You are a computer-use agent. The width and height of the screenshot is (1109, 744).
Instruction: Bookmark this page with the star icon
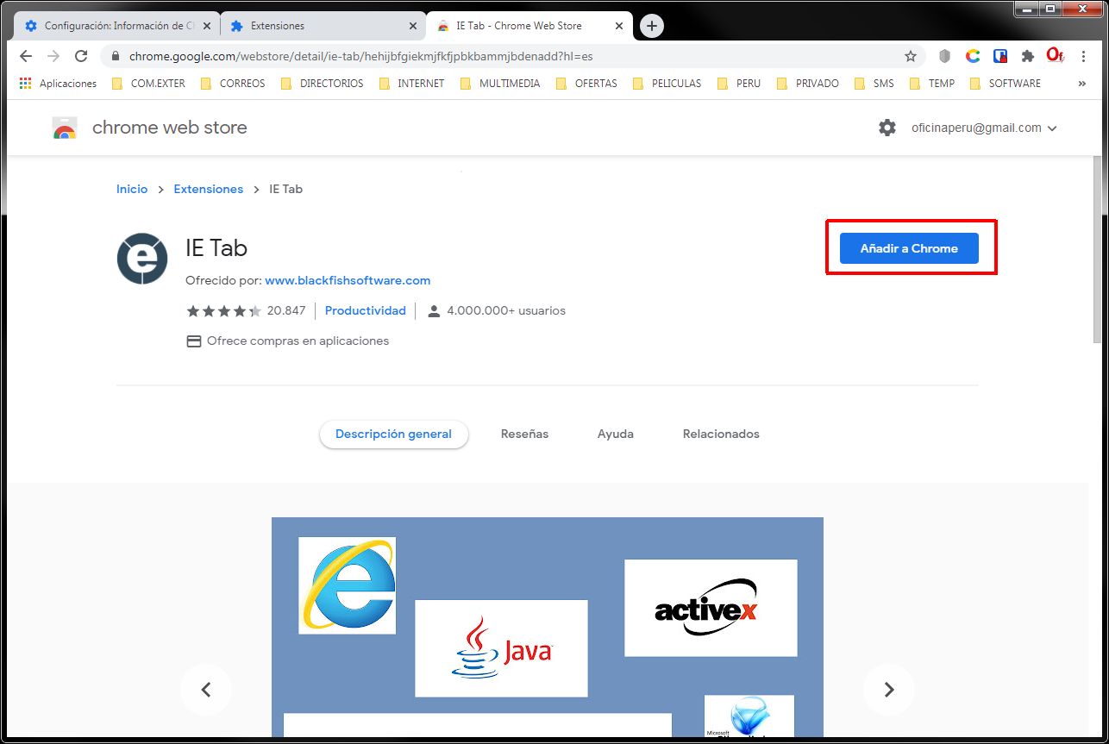pyautogui.click(x=911, y=56)
